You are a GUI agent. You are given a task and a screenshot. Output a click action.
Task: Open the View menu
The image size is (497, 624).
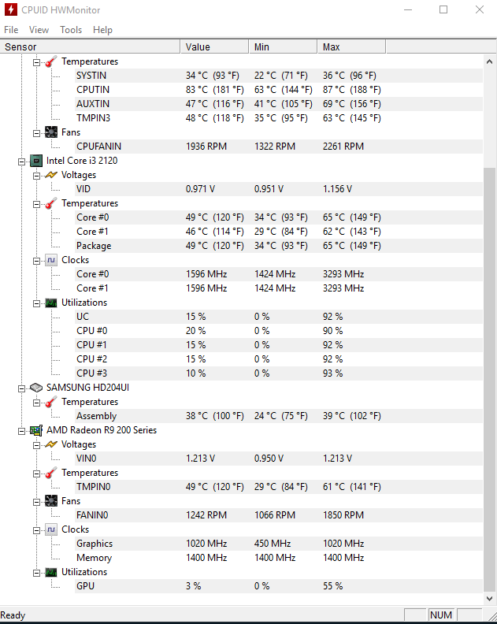tap(39, 30)
